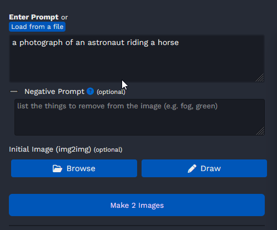Click the Load from a file button

click(x=37, y=27)
